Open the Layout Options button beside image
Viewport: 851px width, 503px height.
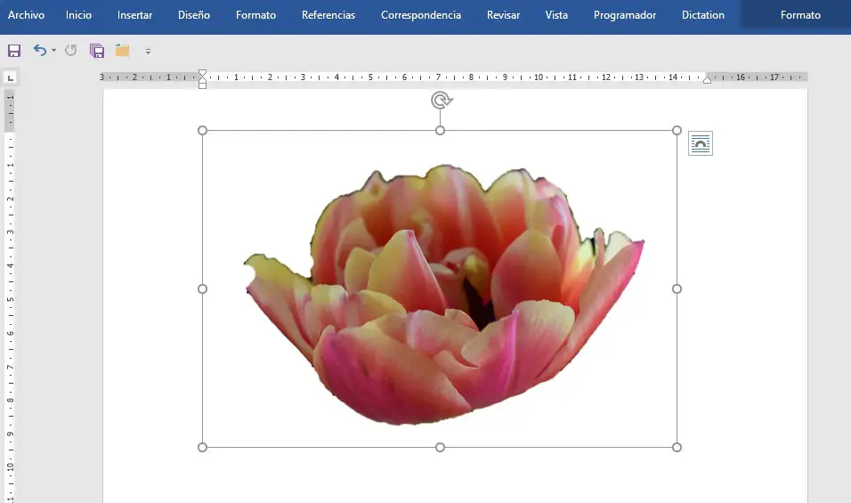tap(701, 144)
